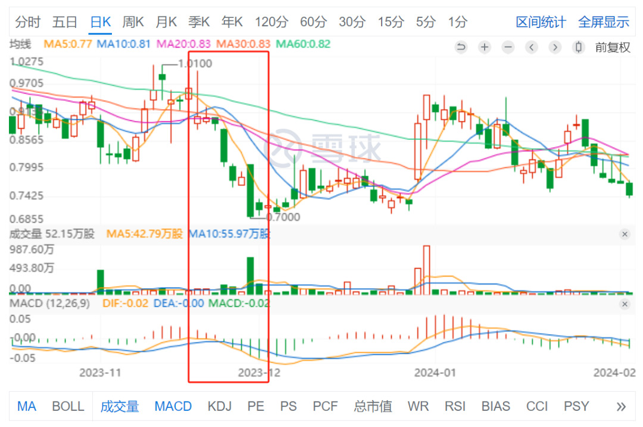The image size is (643, 427).
Task: Click the candlestick chart style icon
Action: 578,47
